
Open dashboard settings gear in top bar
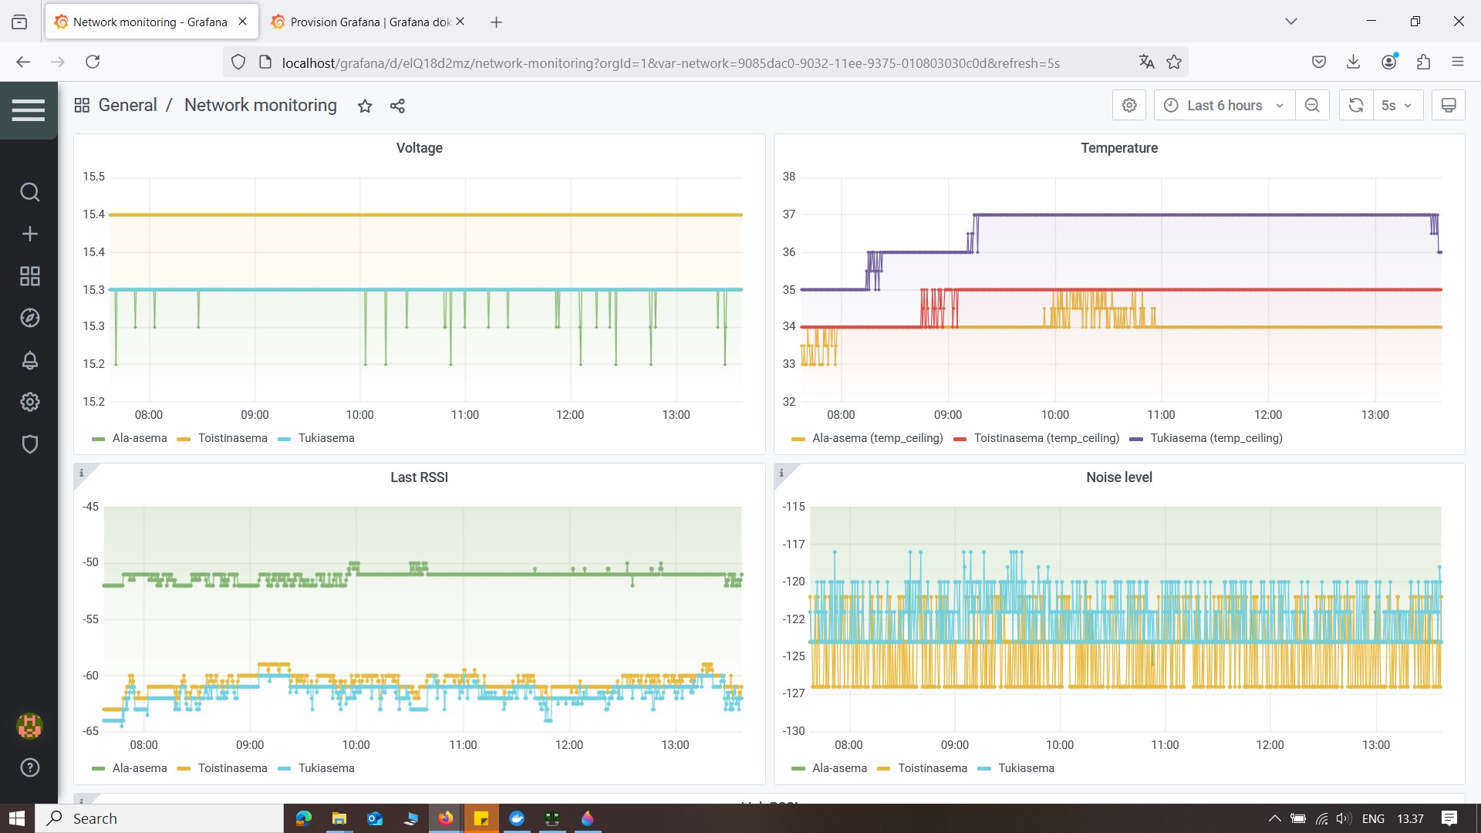point(1129,105)
